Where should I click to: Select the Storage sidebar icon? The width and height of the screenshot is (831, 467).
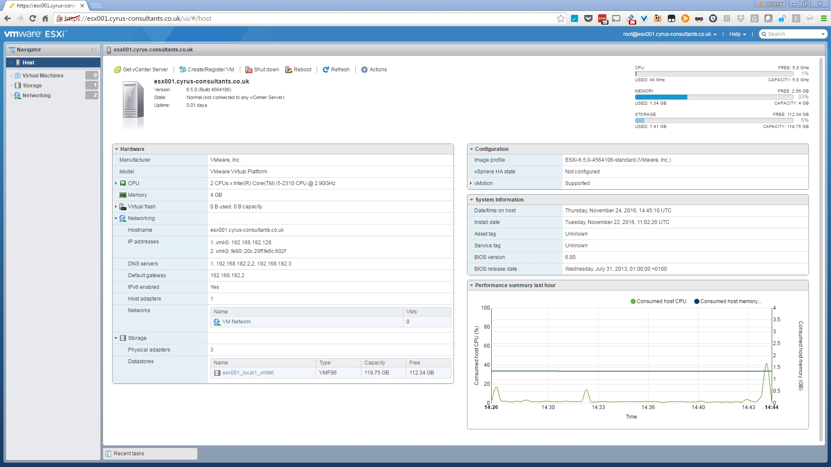(x=18, y=85)
